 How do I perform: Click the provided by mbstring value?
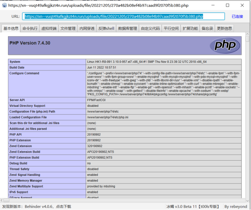pyautogui.click(x=101, y=186)
